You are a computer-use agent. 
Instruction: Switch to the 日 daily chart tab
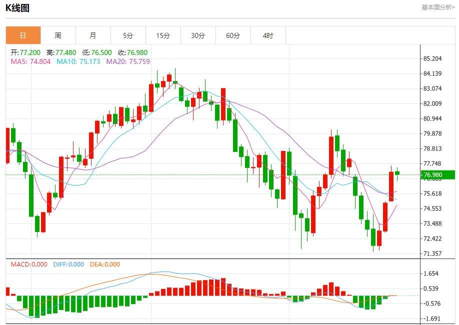coord(23,35)
